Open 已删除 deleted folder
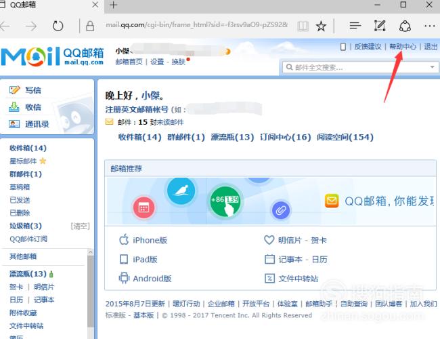The height and width of the screenshot is (339, 440). [20, 213]
